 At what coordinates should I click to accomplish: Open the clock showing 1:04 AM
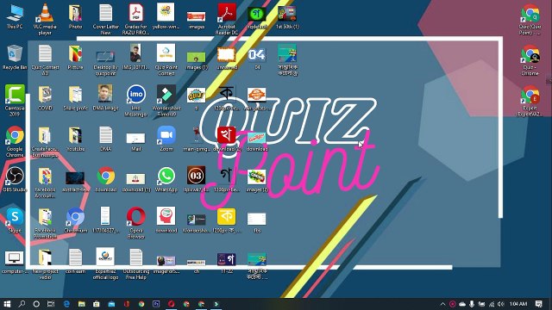(518, 304)
